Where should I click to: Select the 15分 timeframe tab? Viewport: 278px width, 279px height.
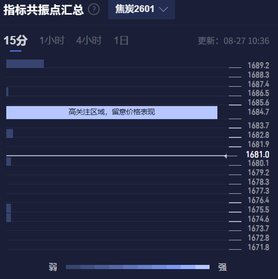click(x=16, y=41)
